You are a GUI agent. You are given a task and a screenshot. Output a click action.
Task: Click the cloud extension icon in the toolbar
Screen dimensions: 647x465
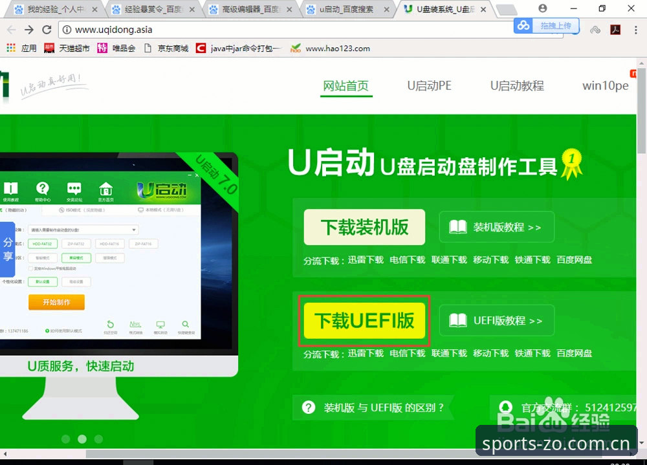(x=595, y=30)
